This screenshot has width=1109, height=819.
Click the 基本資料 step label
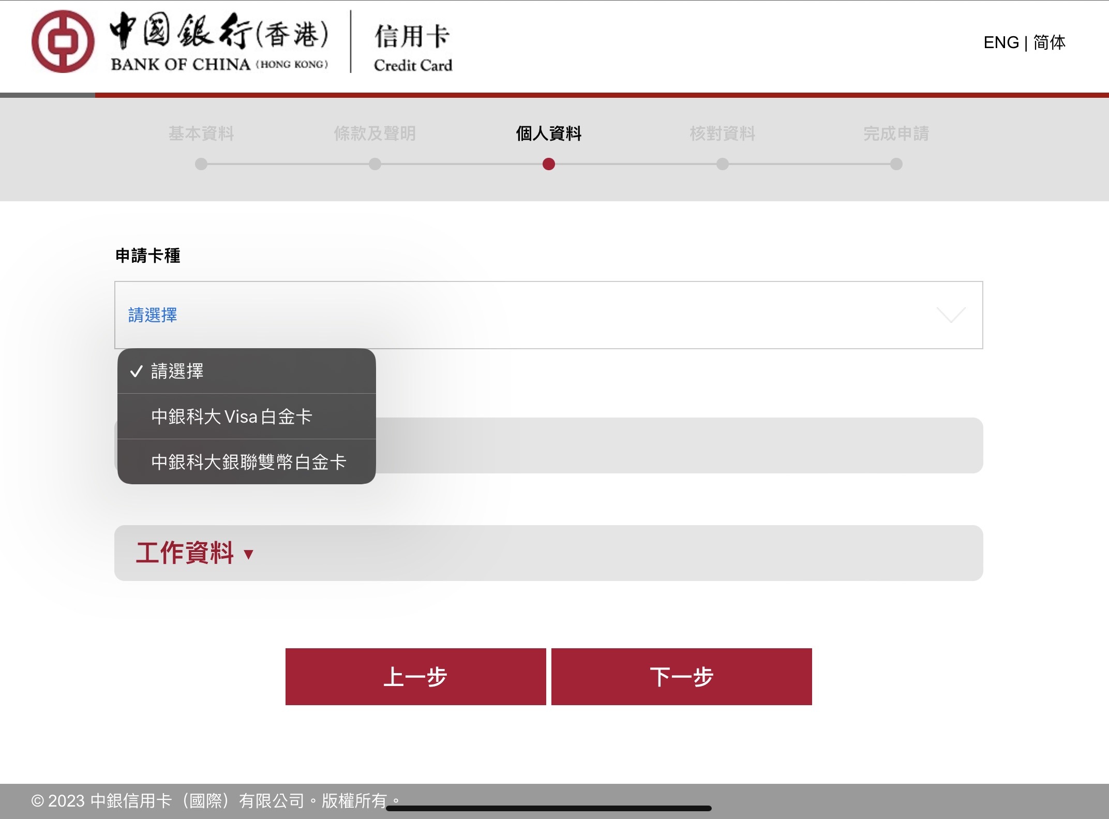pyautogui.click(x=201, y=133)
